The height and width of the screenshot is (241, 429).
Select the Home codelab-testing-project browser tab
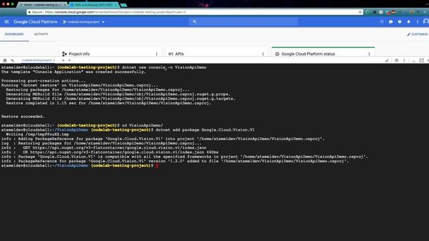coord(42,5)
